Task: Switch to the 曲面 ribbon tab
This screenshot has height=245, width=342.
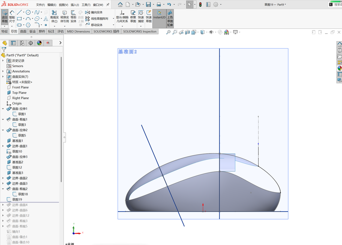Action: click(23, 31)
